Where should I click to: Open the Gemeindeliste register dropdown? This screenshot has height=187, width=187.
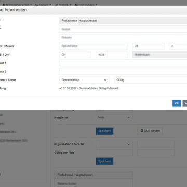(84, 80)
